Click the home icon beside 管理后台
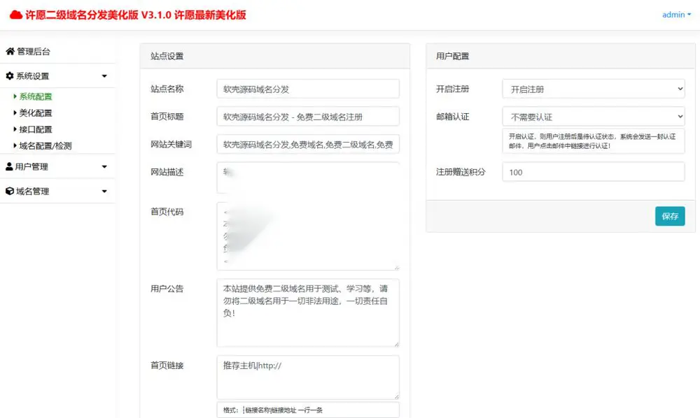Image resolution: width=700 pixels, height=418 pixels. (10, 51)
